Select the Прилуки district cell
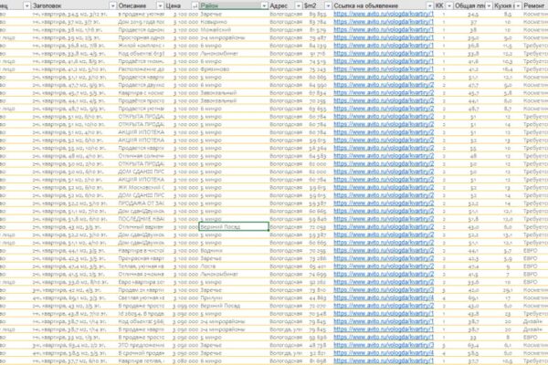The height and width of the screenshot is (365, 548). coord(234,298)
